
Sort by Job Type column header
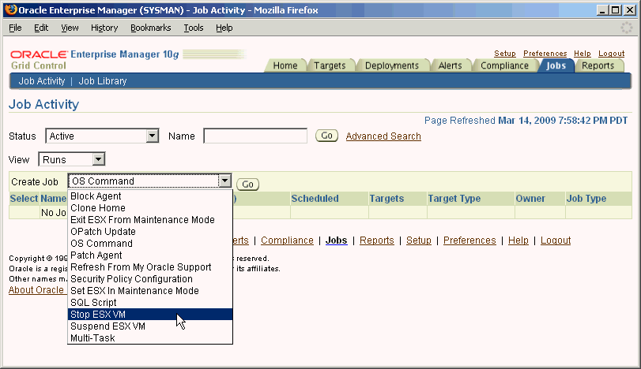(x=586, y=199)
